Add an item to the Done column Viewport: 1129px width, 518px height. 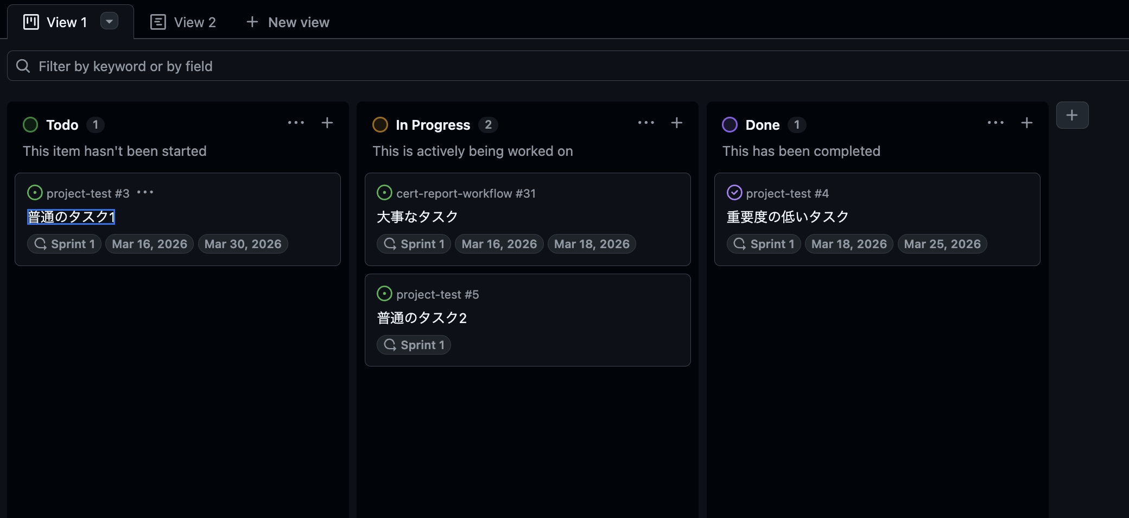(1027, 123)
